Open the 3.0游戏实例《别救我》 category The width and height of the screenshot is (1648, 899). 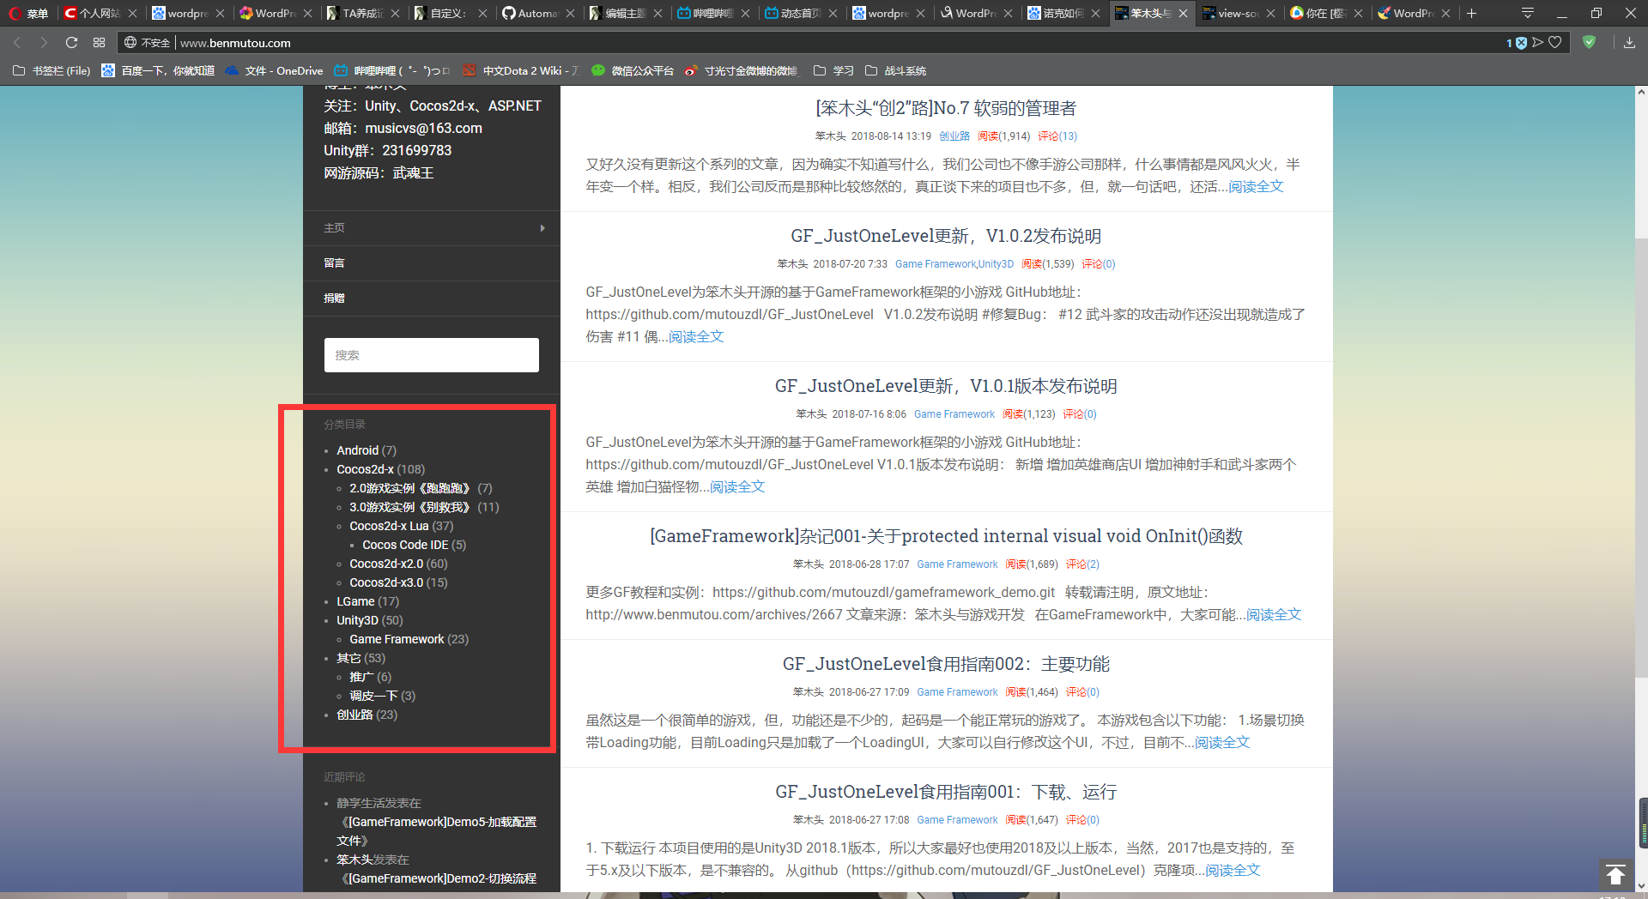pyautogui.click(x=412, y=507)
